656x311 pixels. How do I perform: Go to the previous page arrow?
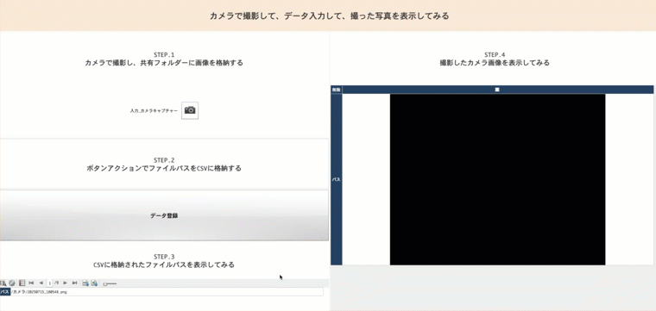(41, 283)
